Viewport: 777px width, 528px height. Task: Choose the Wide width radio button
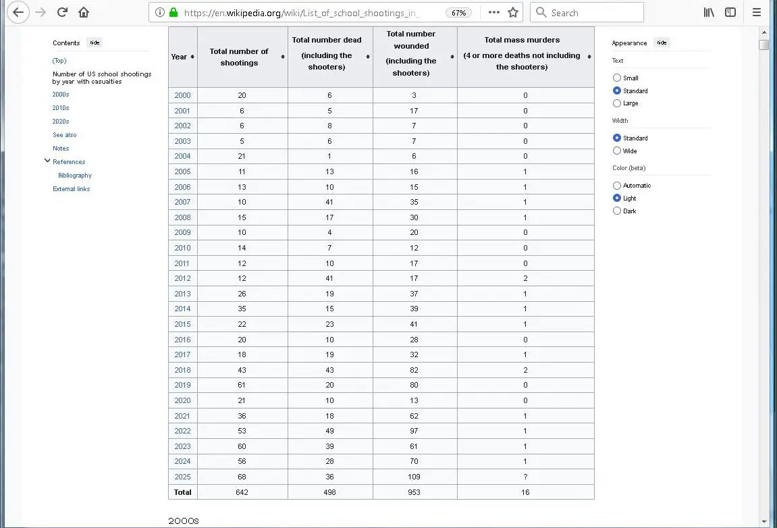(617, 151)
